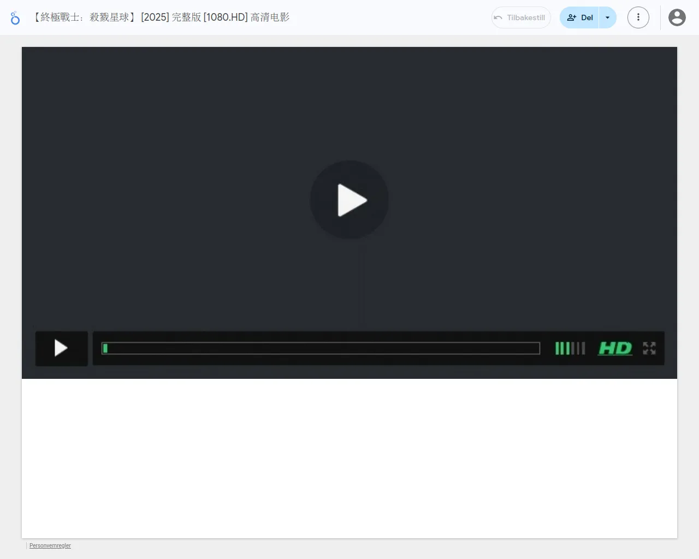Image resolution: width=699 pixels, height=559 pixels.
Task: Click the Google Drive logo
Action: 15,17
